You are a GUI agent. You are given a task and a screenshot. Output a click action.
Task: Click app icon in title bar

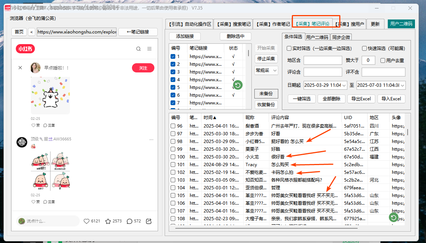click(x=8, y=8)
